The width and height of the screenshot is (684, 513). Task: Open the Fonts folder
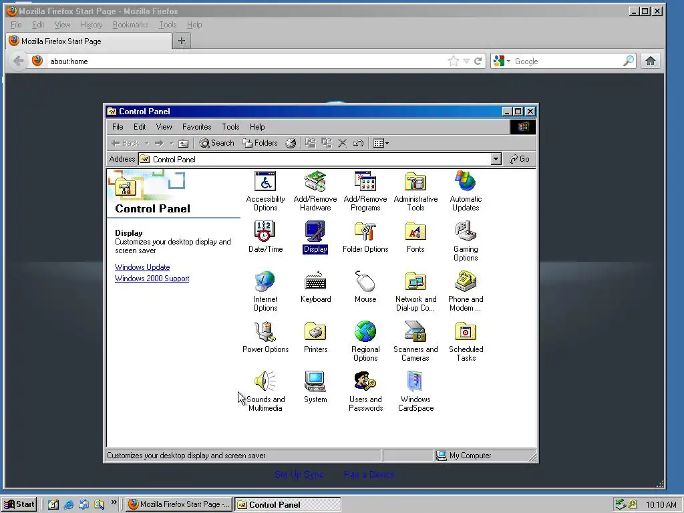click(x=415, y=237)
